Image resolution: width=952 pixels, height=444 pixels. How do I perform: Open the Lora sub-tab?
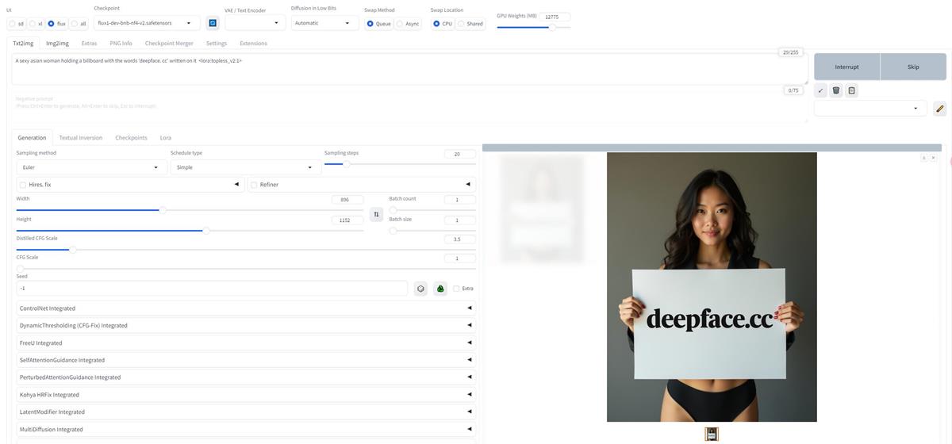166,138
